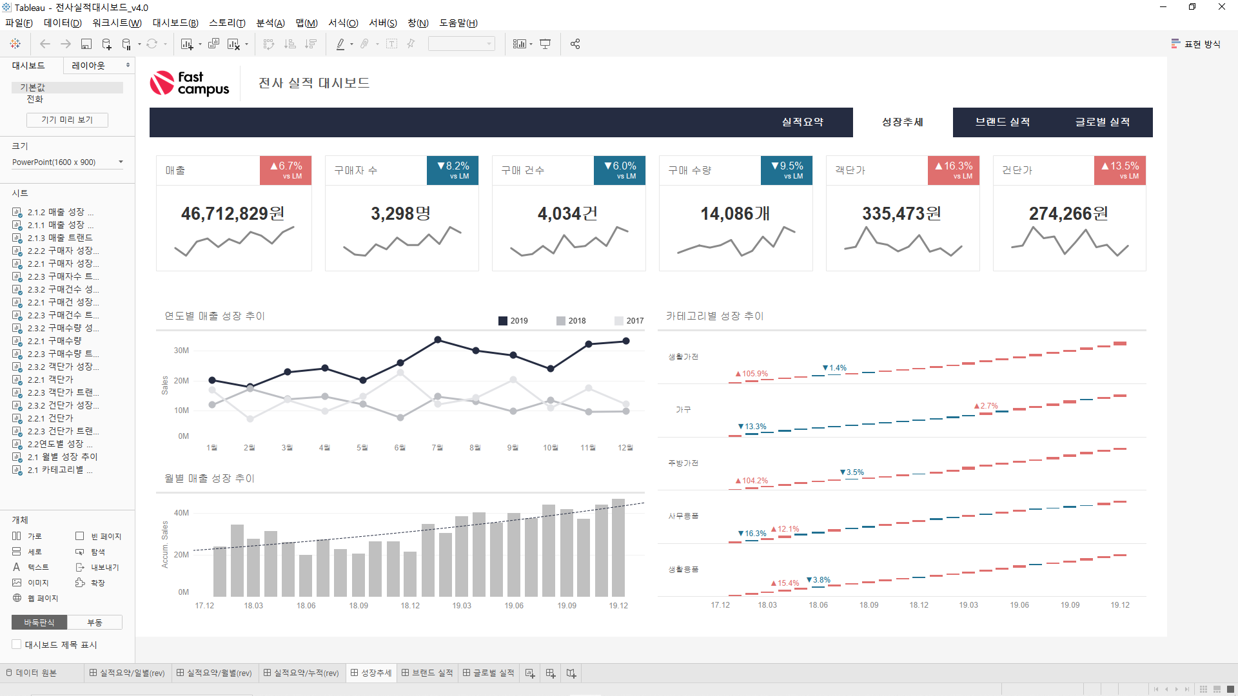Click the New worksheet toolbar icon

(187, 44)
